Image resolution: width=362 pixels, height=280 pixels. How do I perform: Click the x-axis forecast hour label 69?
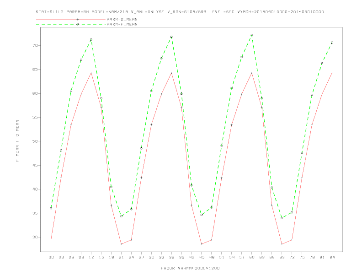coord(282,257)
